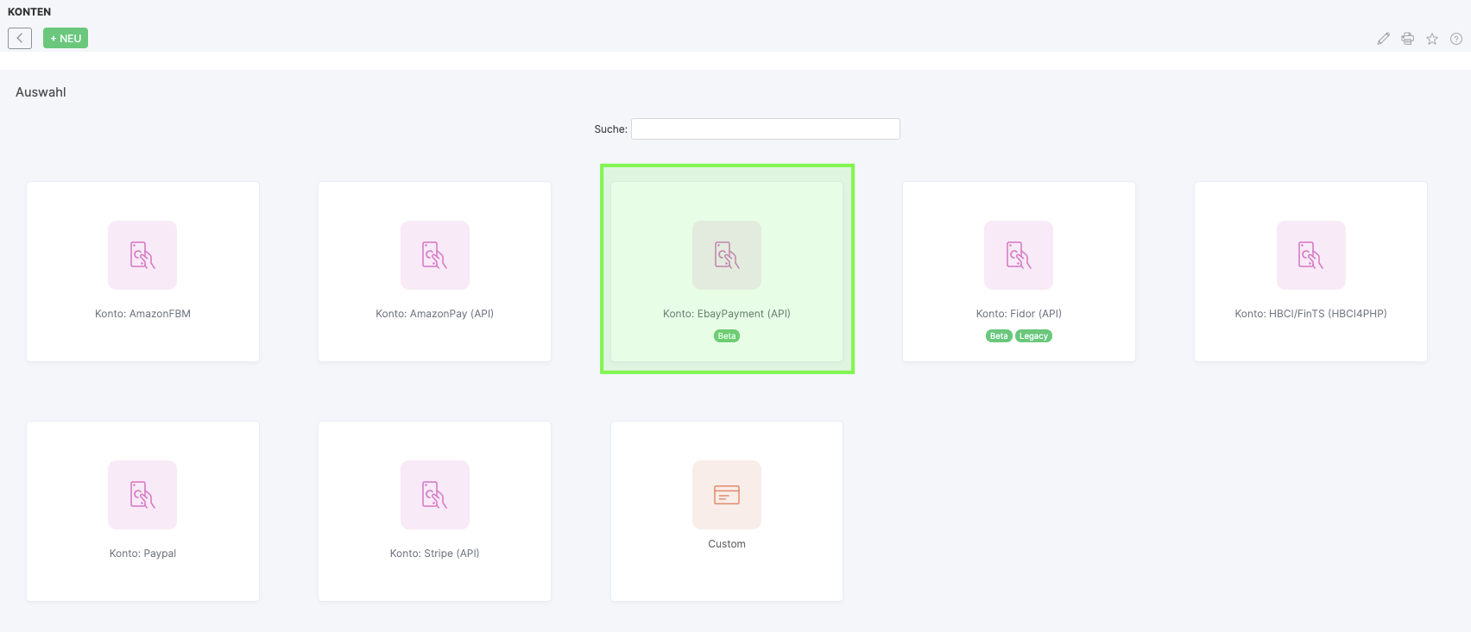Choose the Konto: EbayPayment (API) icon
The width and height of the screenshot is (1471, 632).
tap(726, 255)
